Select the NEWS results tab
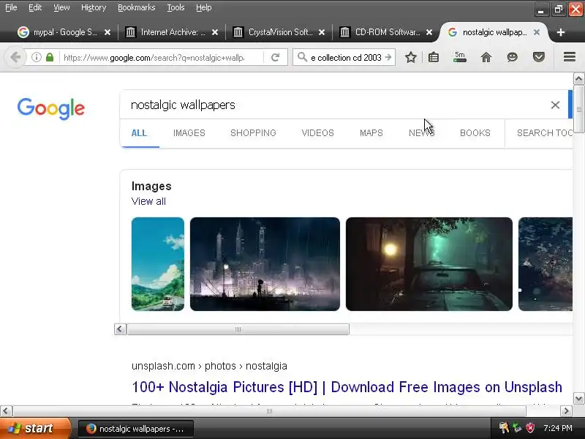The image size is (585, 439). [422, 133]
